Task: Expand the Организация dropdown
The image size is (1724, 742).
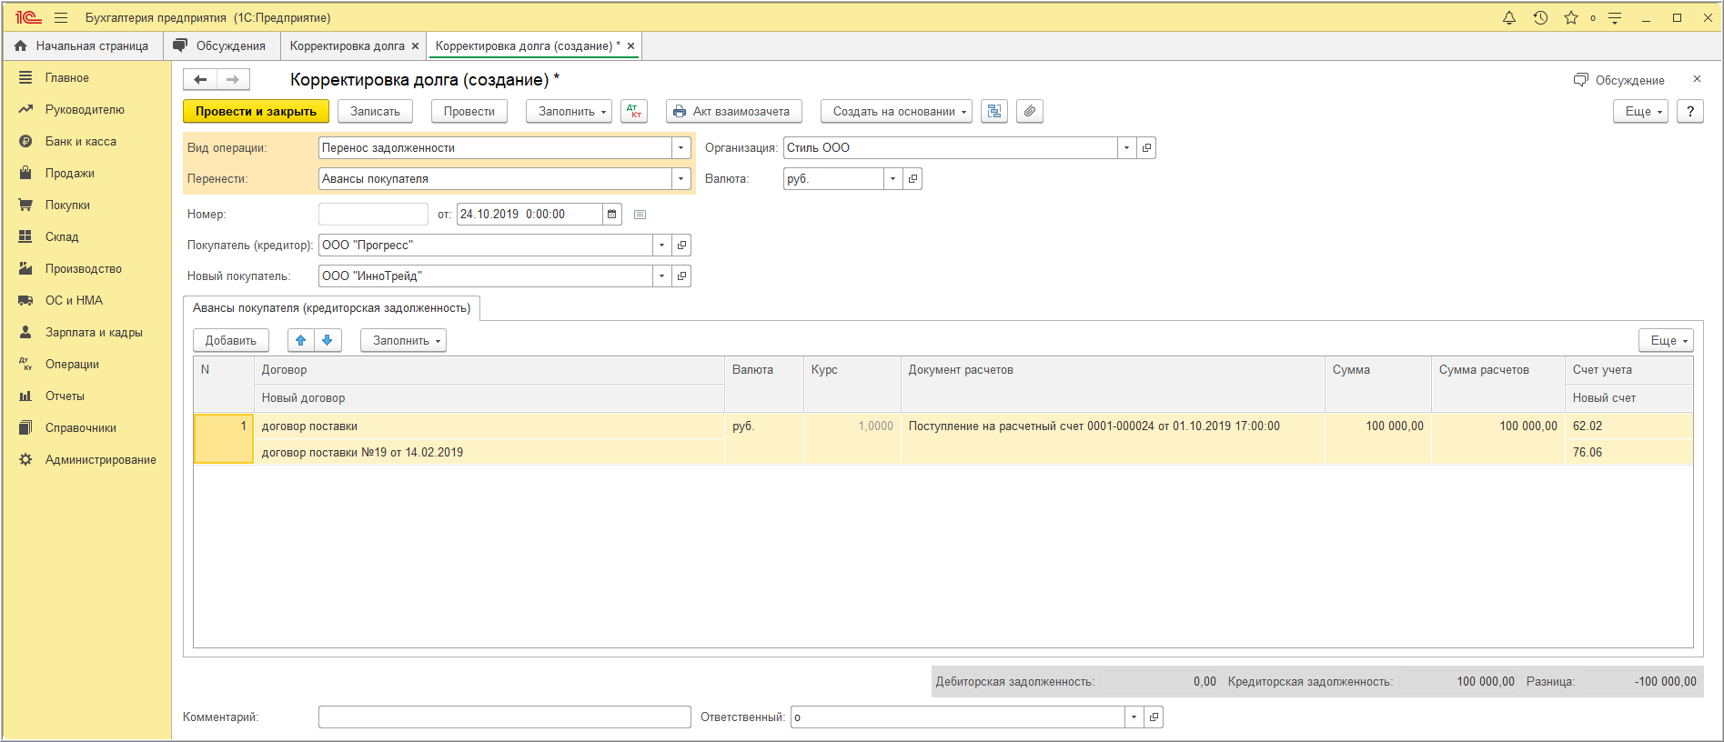Action: click(1126, 148)
